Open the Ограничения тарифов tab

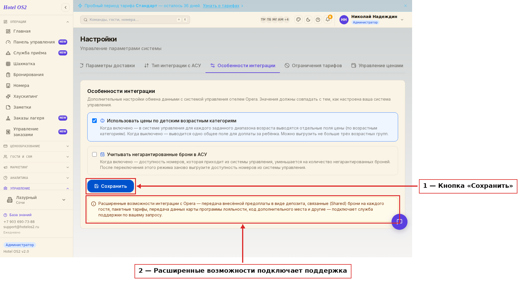(313, 65)
